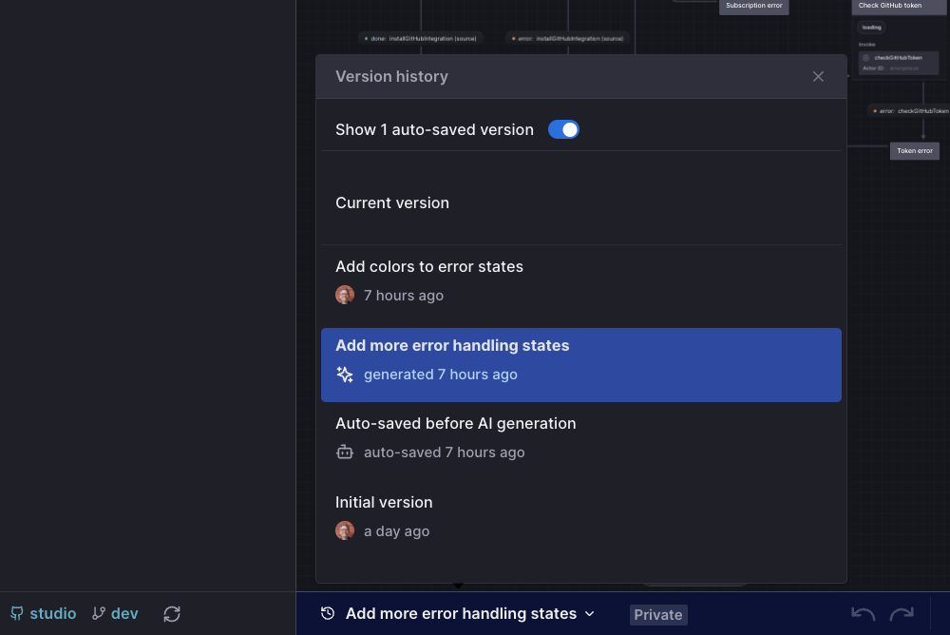Open the "studio" link
The height and width of the screenshot is (635, 950).
tap(54, 613)
